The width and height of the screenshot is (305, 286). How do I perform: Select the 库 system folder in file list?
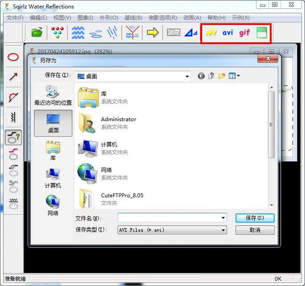[103, 98]
